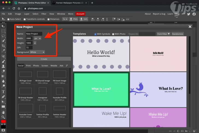Image resolution: width=199 pixels, height=133 pixels.
Task: Expand the Background White dropdown
Action: [x=37, y=52]
